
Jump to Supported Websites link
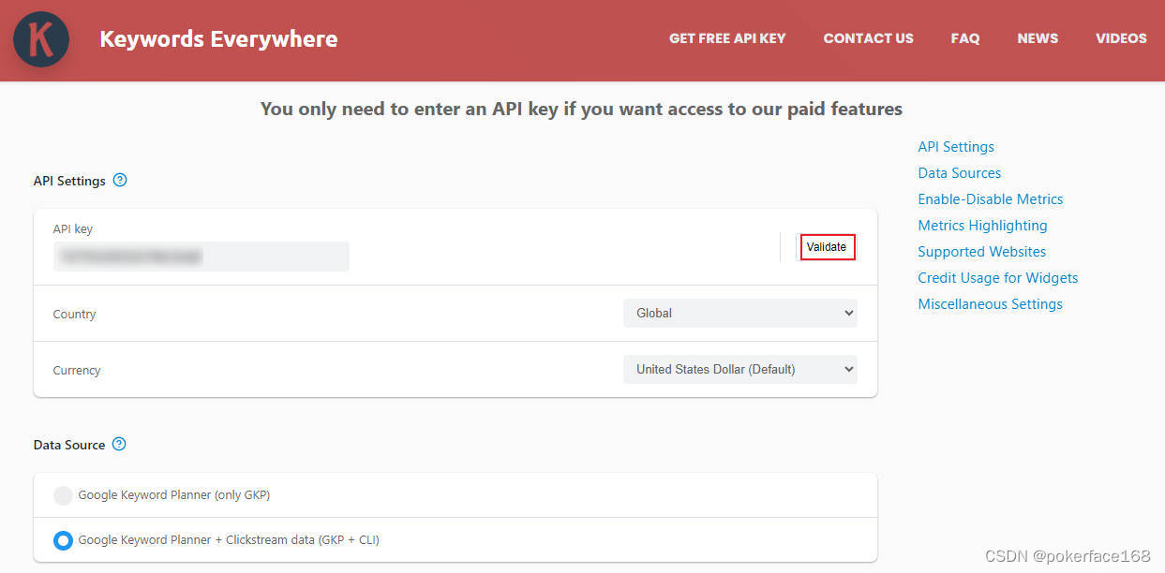(x=981, y=251)
